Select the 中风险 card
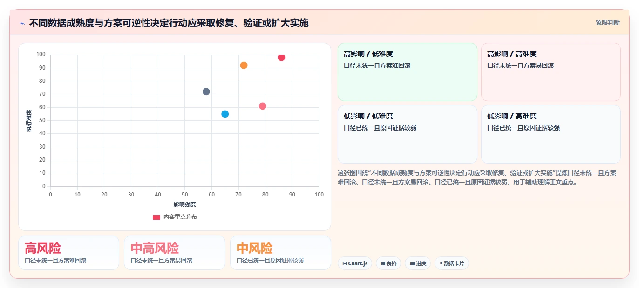The height and width of the screenshot is (288, 639). click(x=280, y=253)
